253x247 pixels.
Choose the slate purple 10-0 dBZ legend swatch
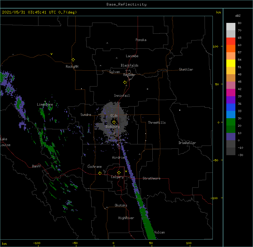pyautogui.click(x=231, y=137)
